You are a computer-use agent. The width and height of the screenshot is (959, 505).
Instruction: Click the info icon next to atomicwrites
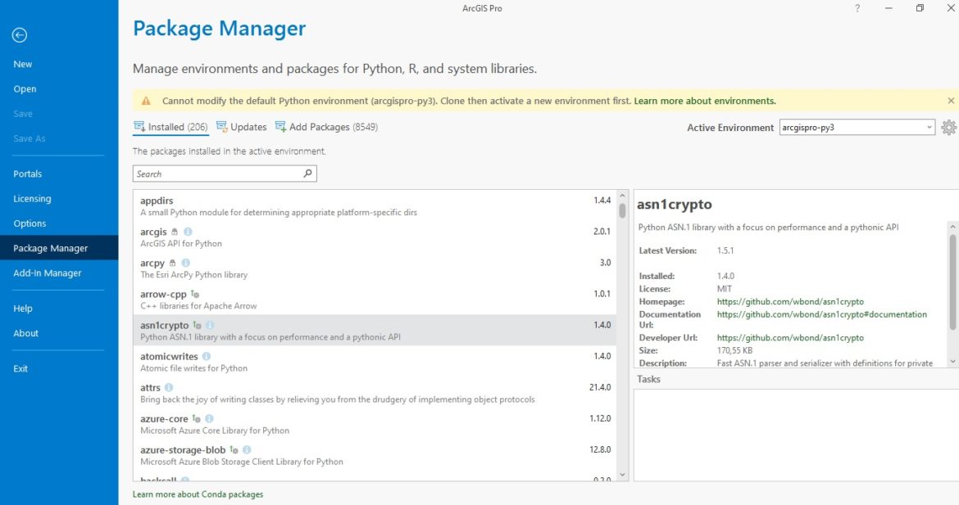[x=206, y=357]
